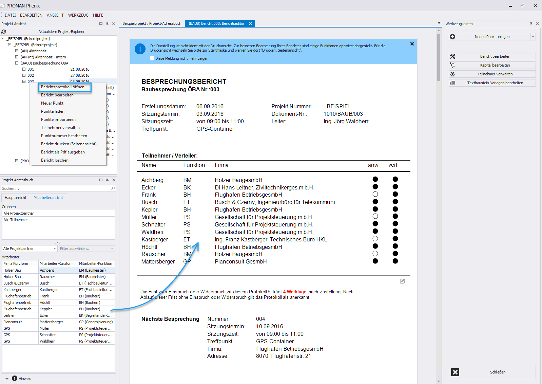Choose Bericht als Pdf ausgeben
This screenshot has height=384, width=542.
click(63, 152)
